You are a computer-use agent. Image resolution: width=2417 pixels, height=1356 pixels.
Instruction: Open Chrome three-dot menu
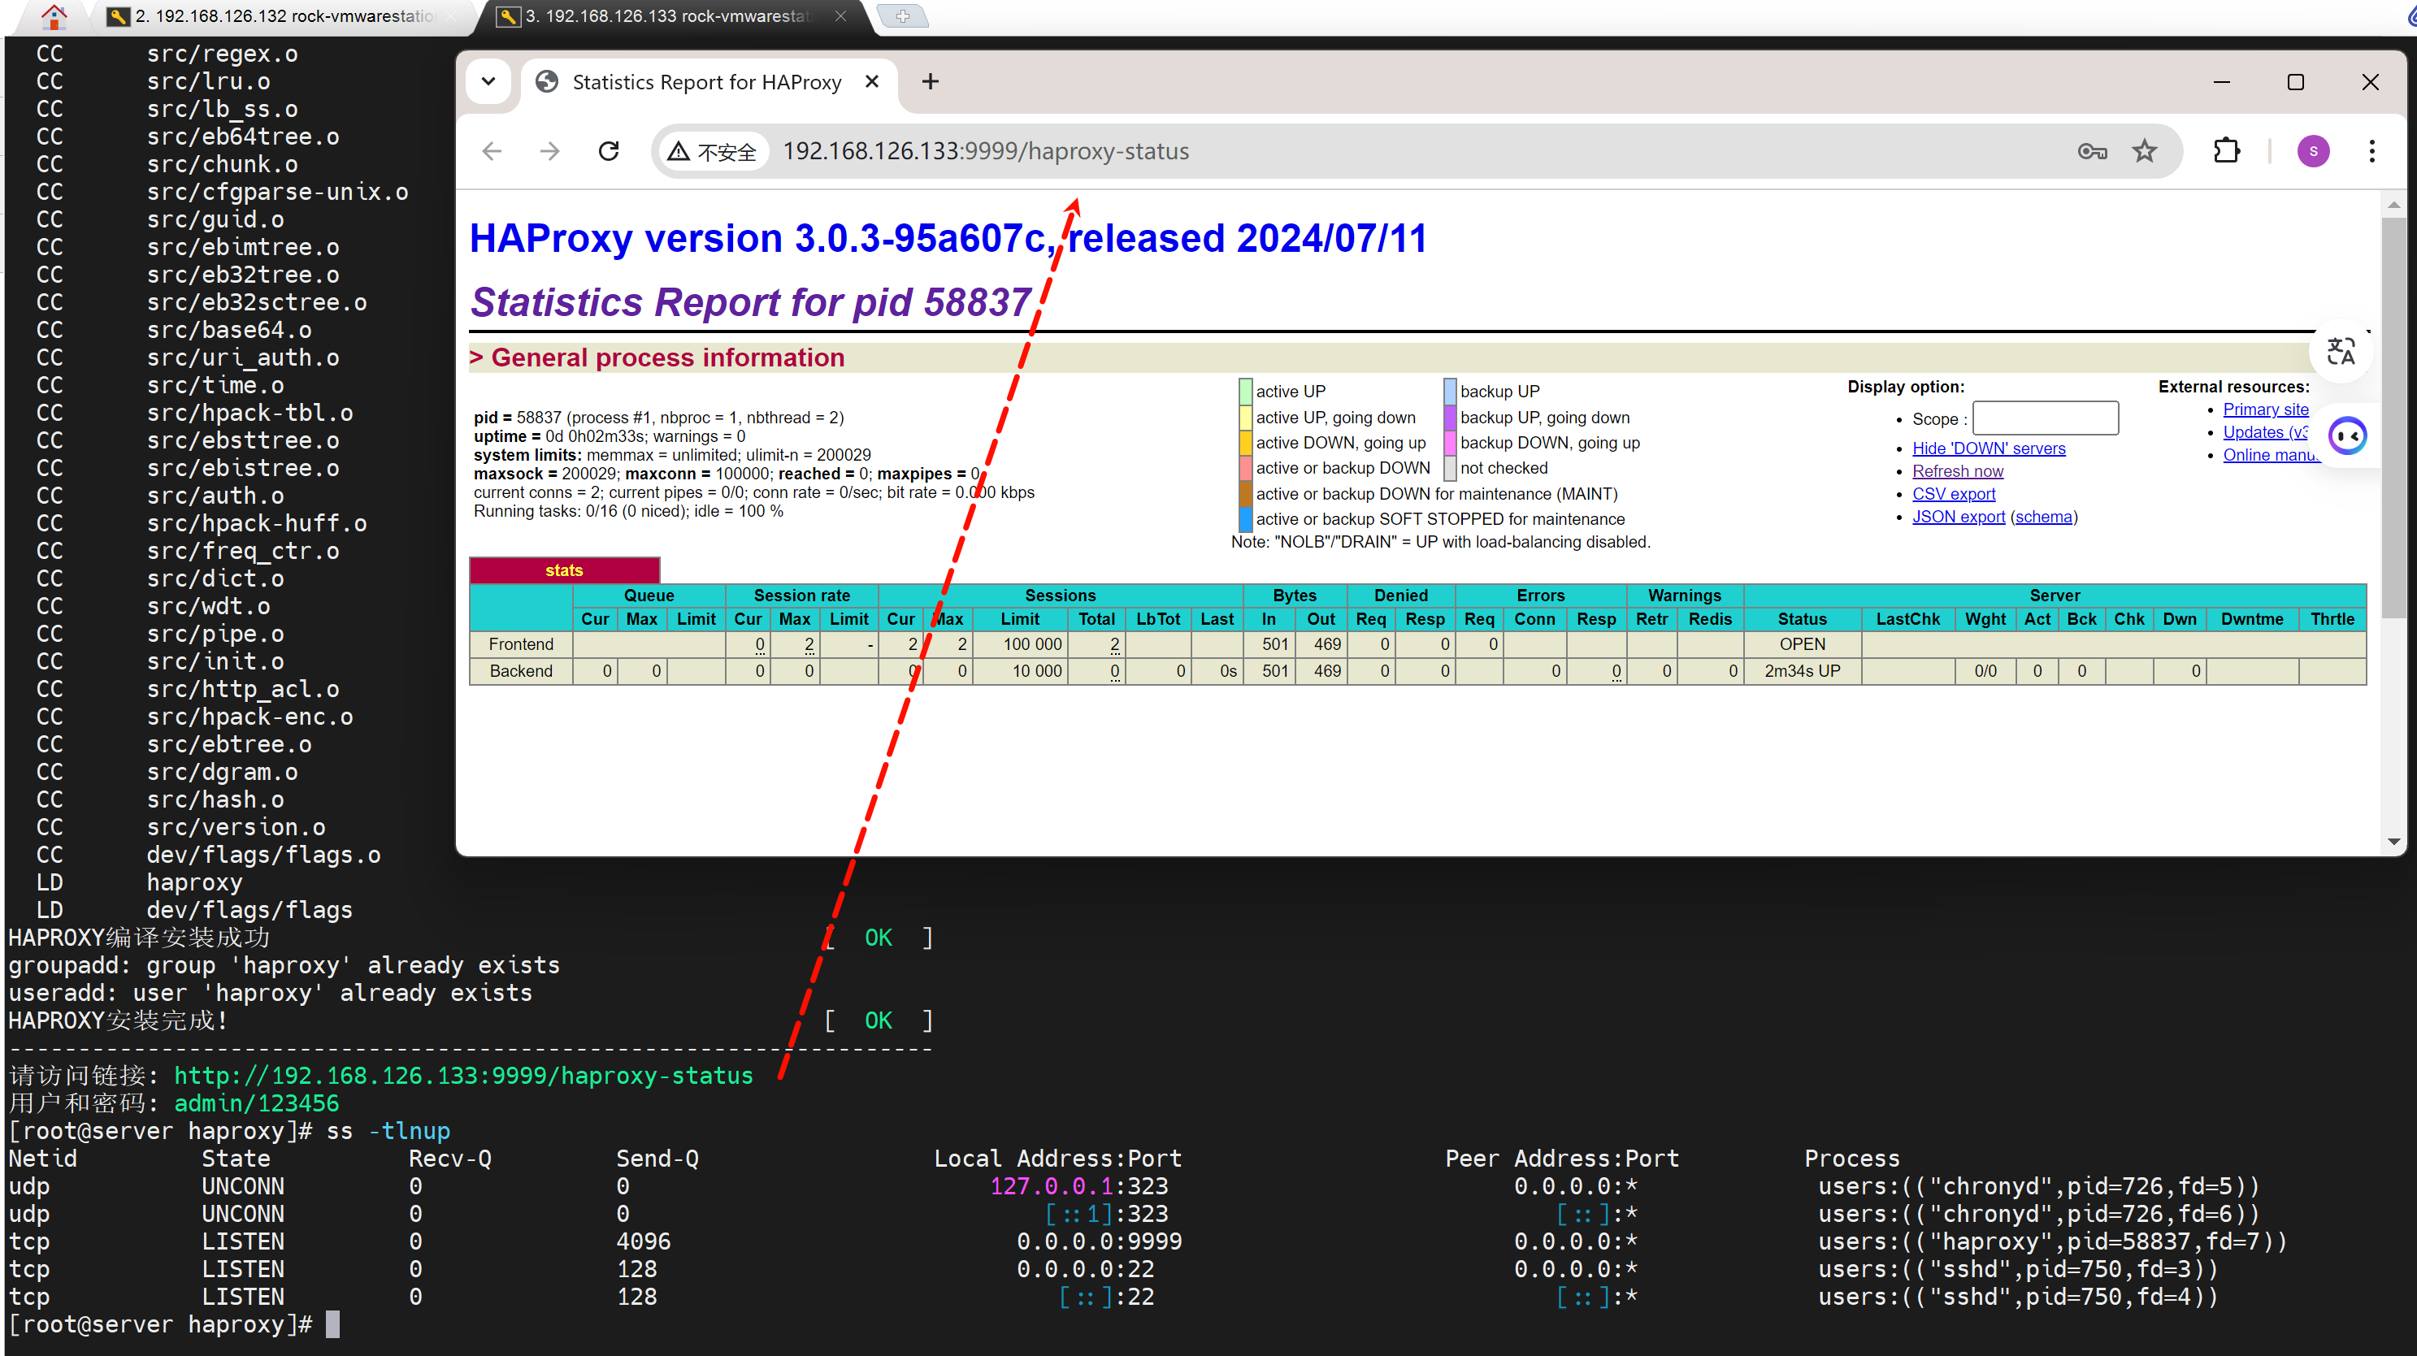click(x=2371, y=151)
